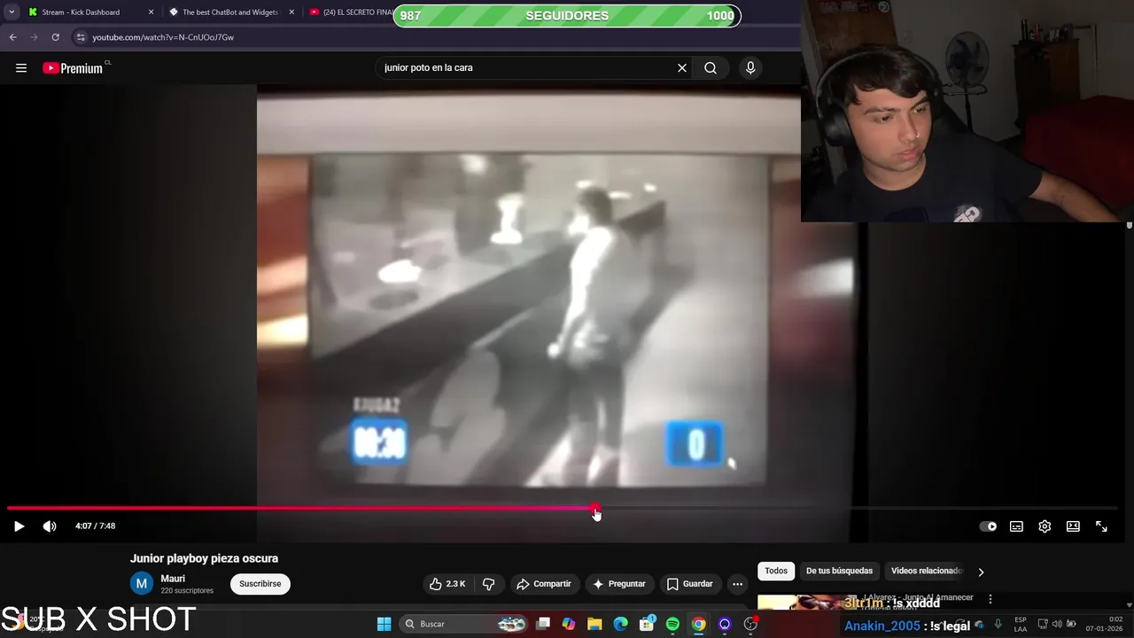Switch to theater mode
Image resolution: width=1134 pixels, height=638 pixels.
1073,526
